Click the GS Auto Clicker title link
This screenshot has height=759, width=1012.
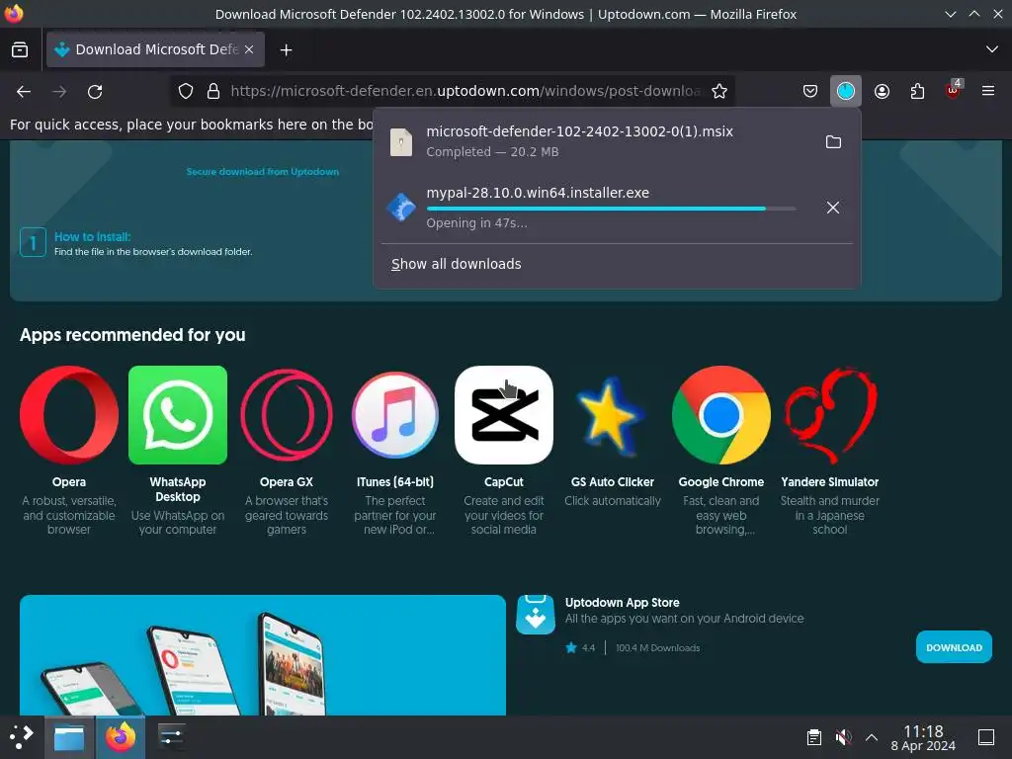pos(613,482)
